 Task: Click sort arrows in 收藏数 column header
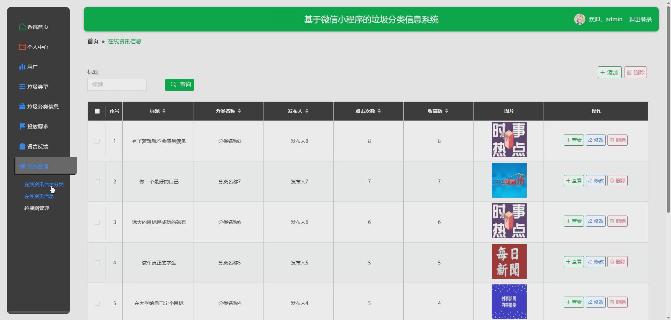pyautogui.click(x=447, y=111)
